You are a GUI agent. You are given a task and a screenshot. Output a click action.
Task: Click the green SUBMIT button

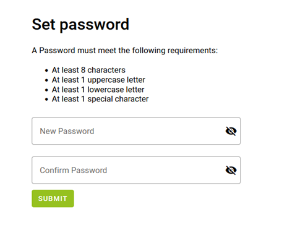tap(53, 198)
